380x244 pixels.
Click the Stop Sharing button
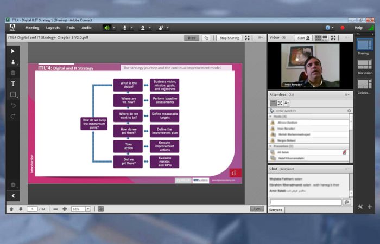229,38
